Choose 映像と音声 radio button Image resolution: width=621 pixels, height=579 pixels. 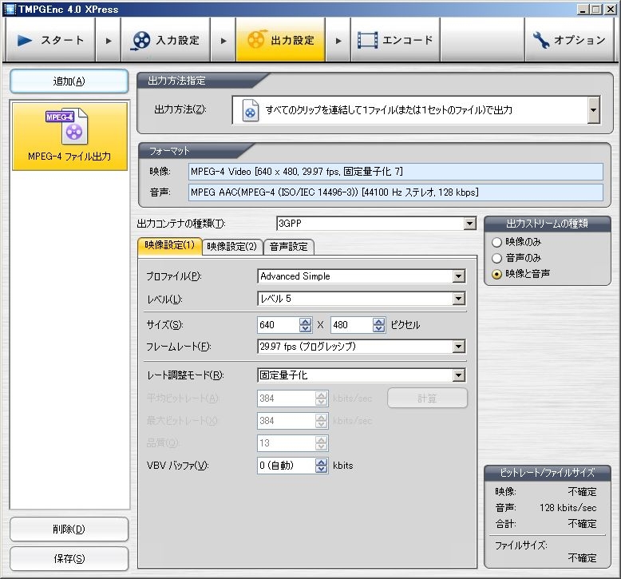[497, 274]
